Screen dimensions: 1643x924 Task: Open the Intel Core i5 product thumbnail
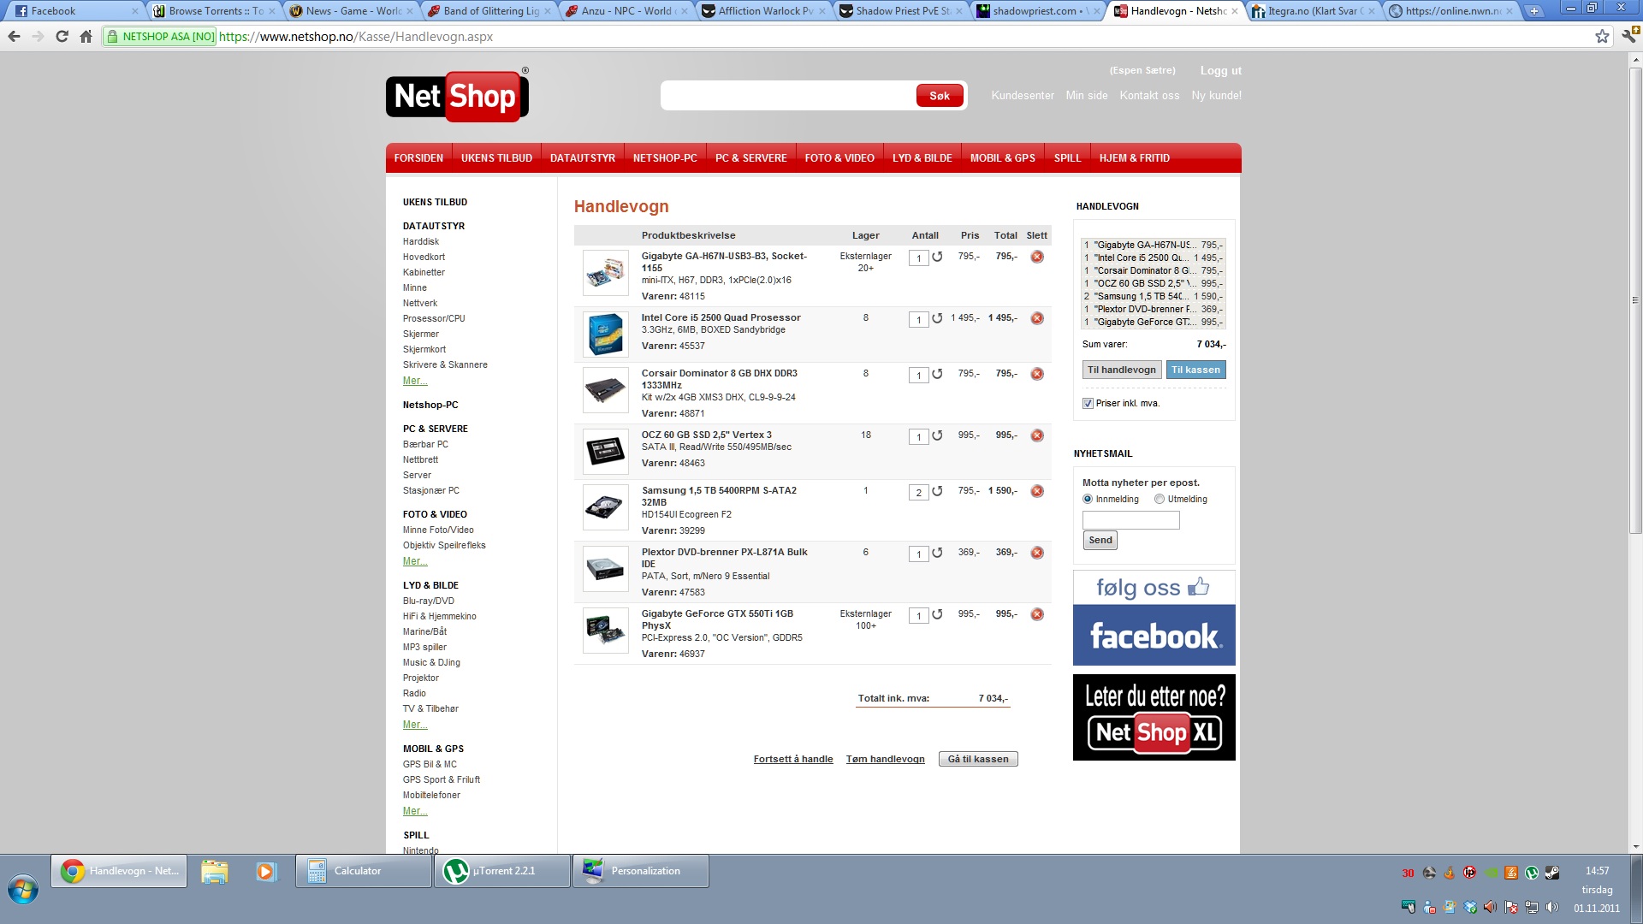pos(606,335)
